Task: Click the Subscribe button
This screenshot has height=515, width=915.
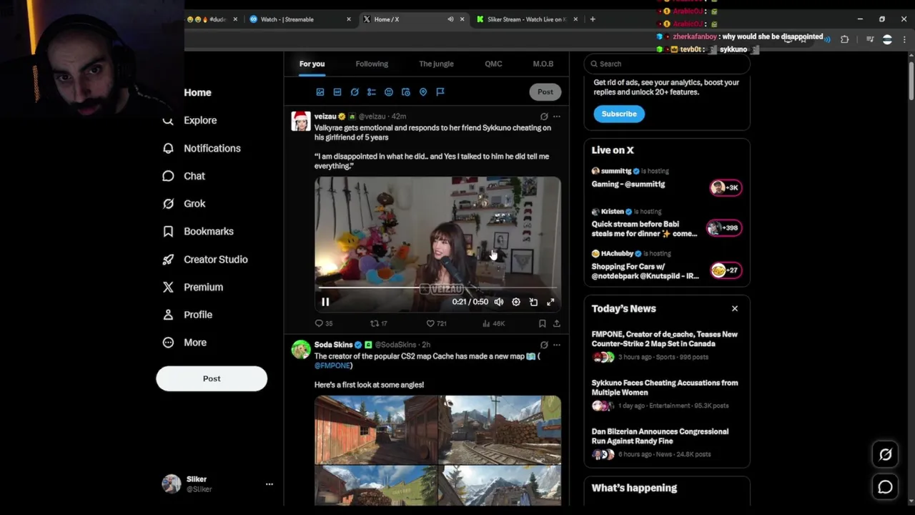Action: point(619,114)
